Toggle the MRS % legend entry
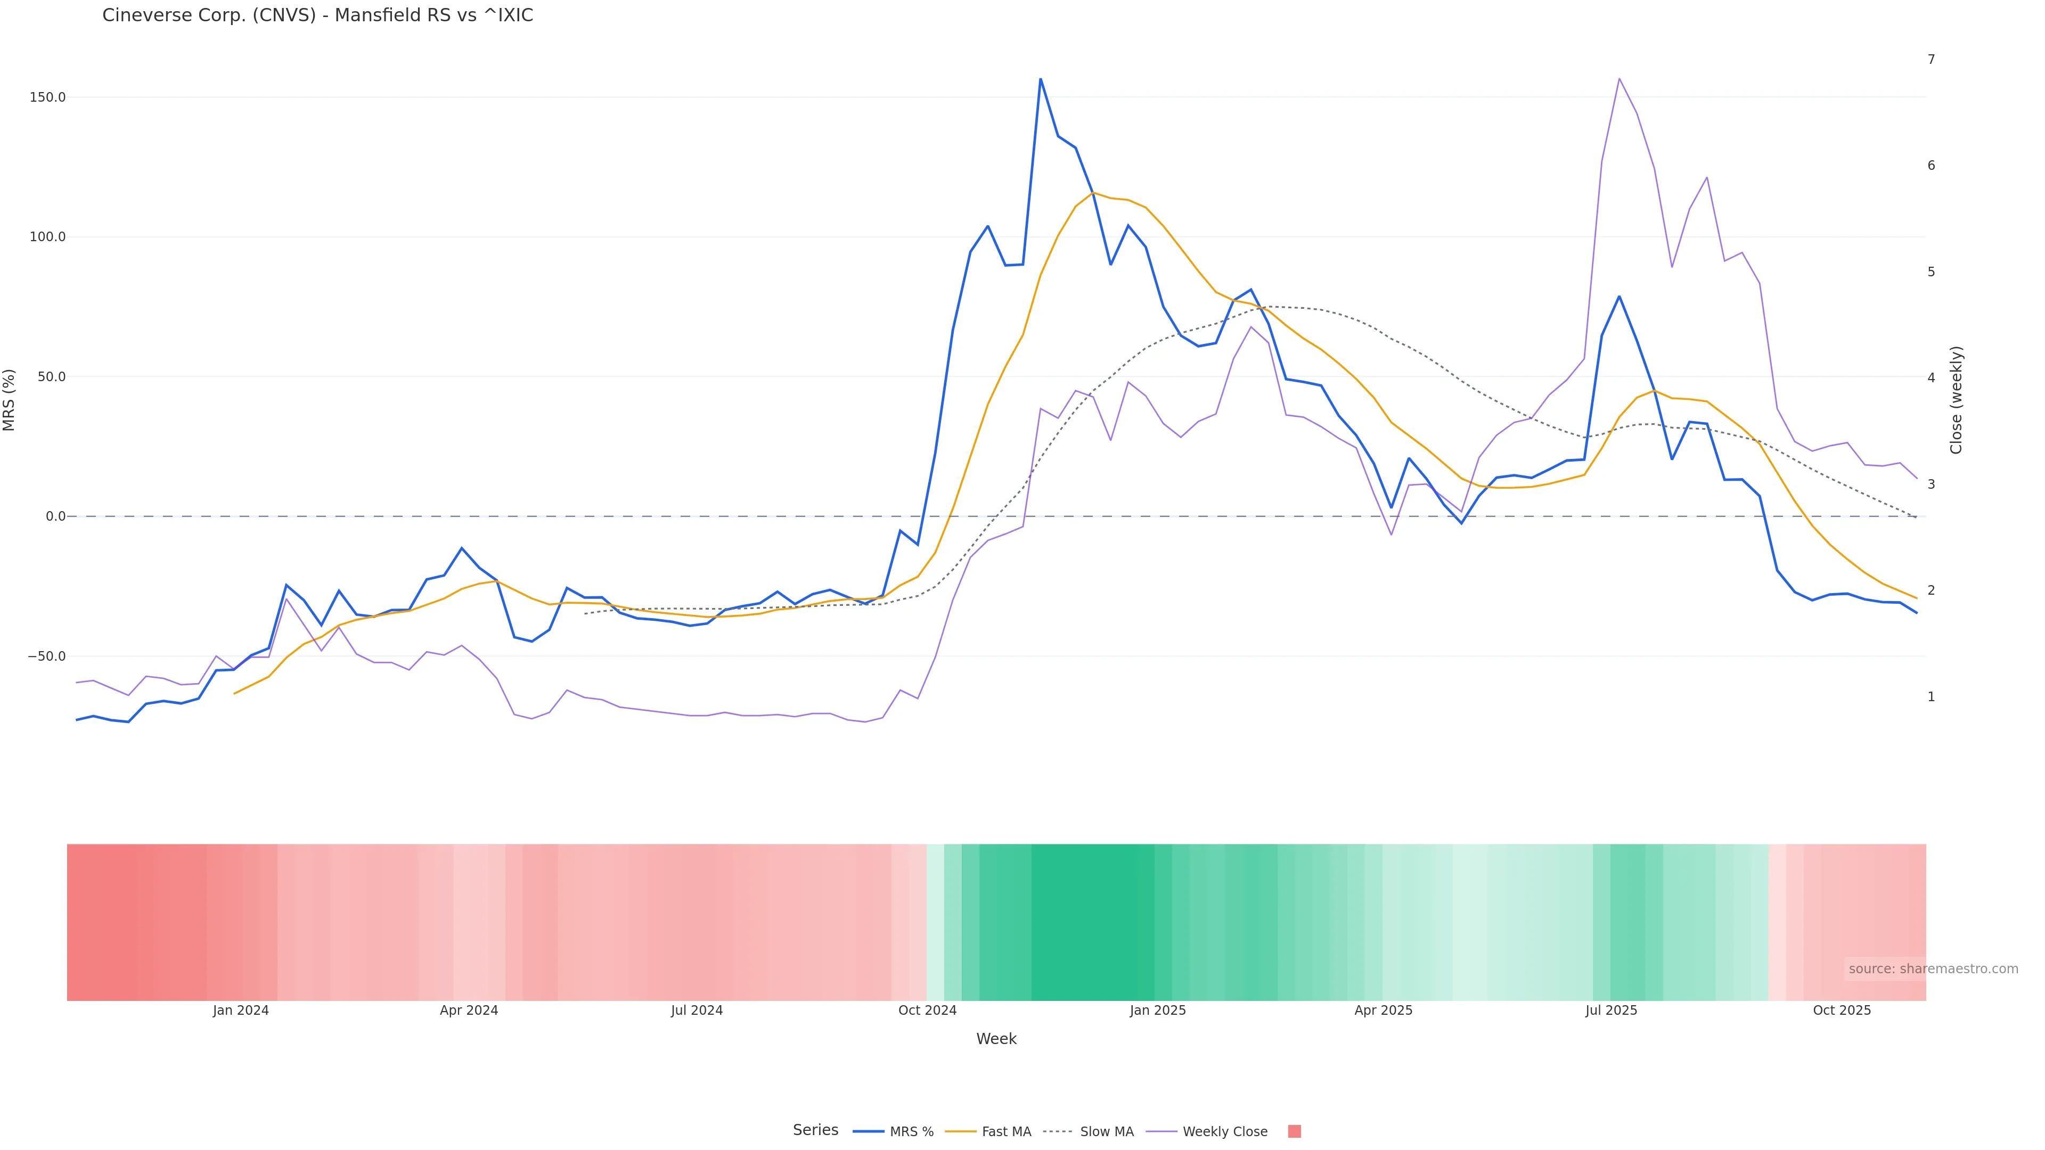This screenshot has width=2045, height=1150. 911,1132
